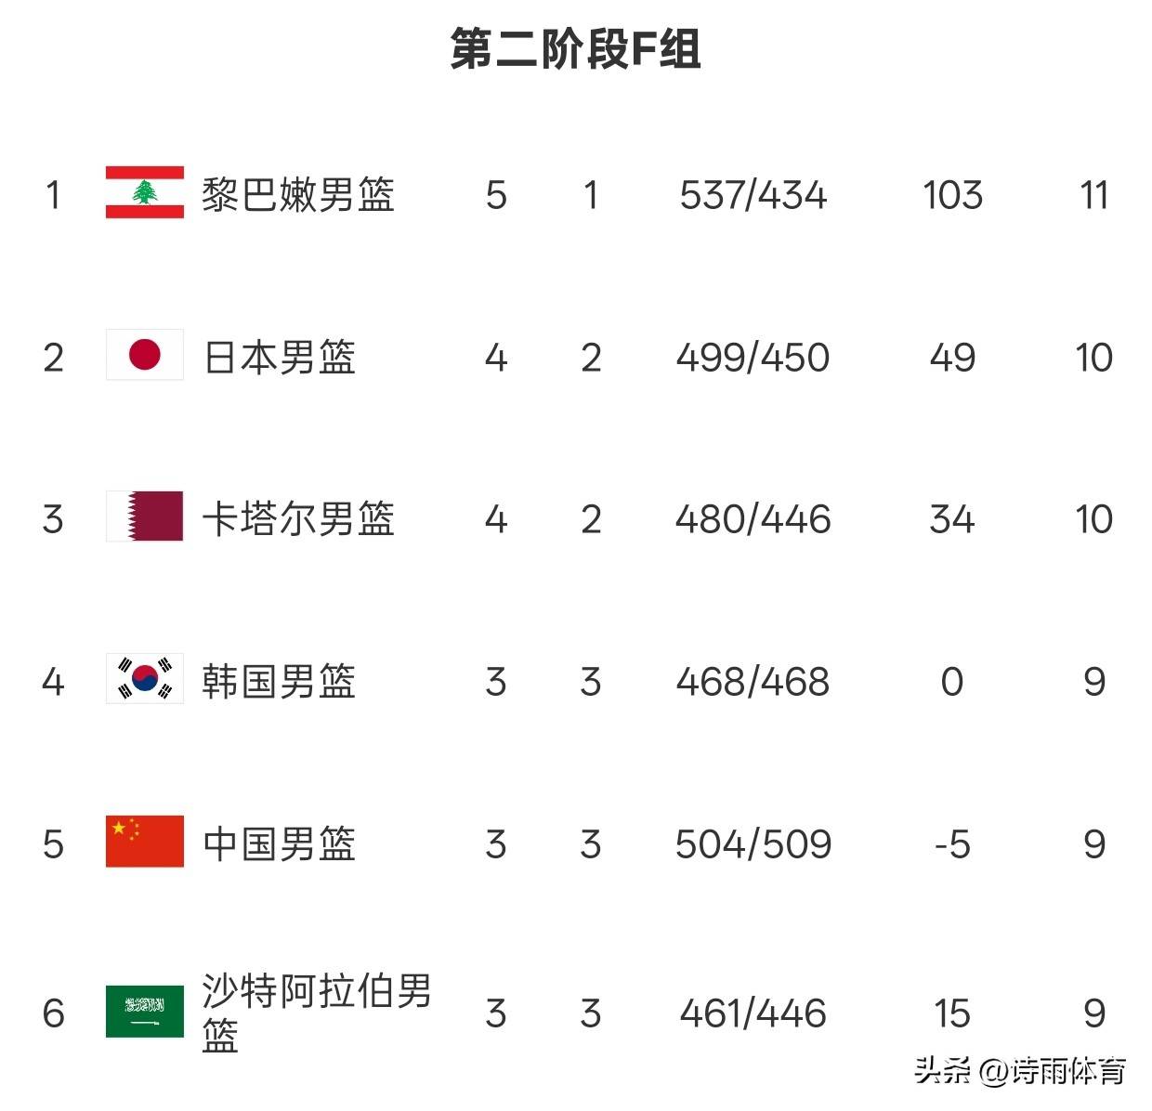
Task: Click the South Korea flag icon
Action: (x=145, y=679)
